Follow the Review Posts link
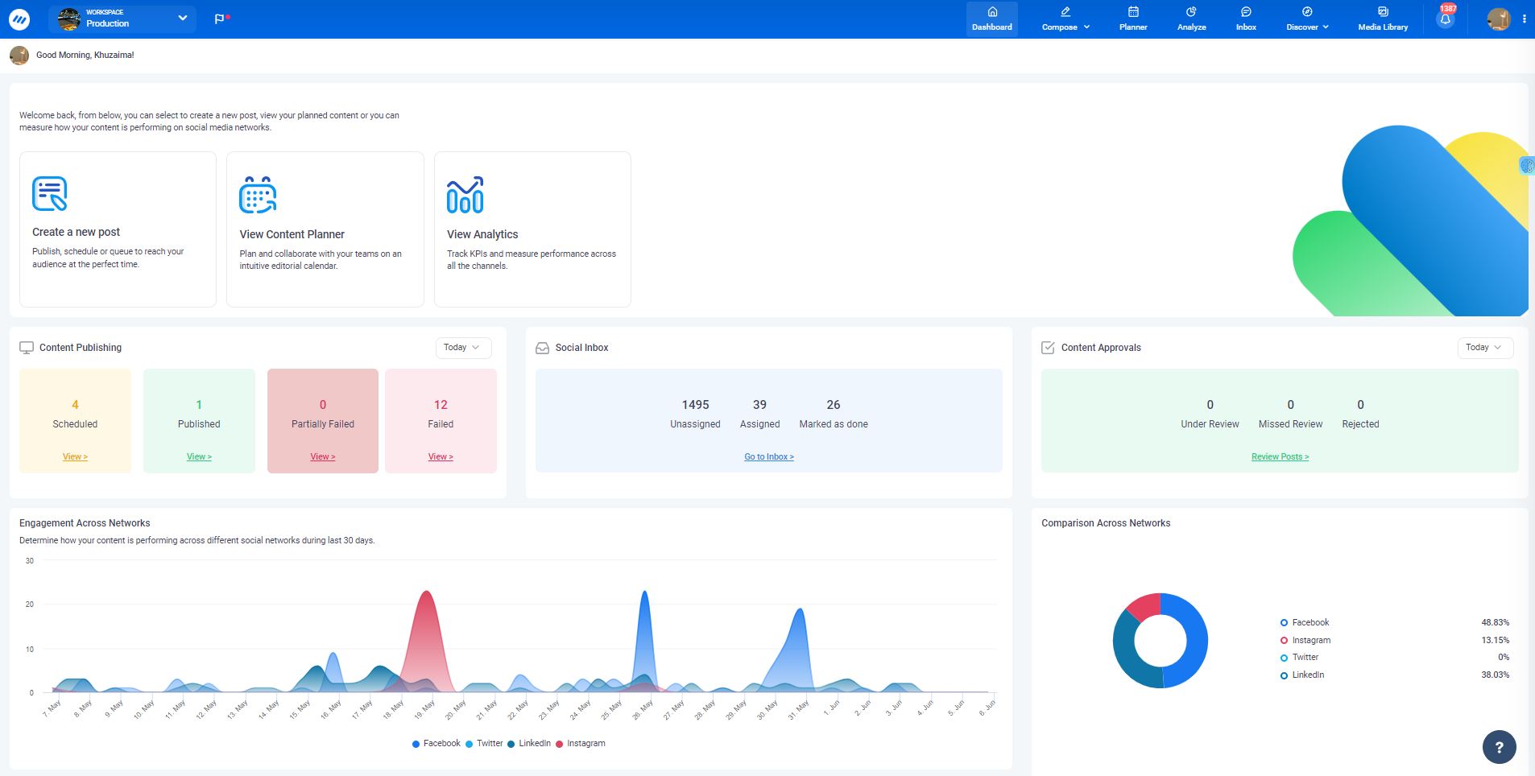 1280,456
